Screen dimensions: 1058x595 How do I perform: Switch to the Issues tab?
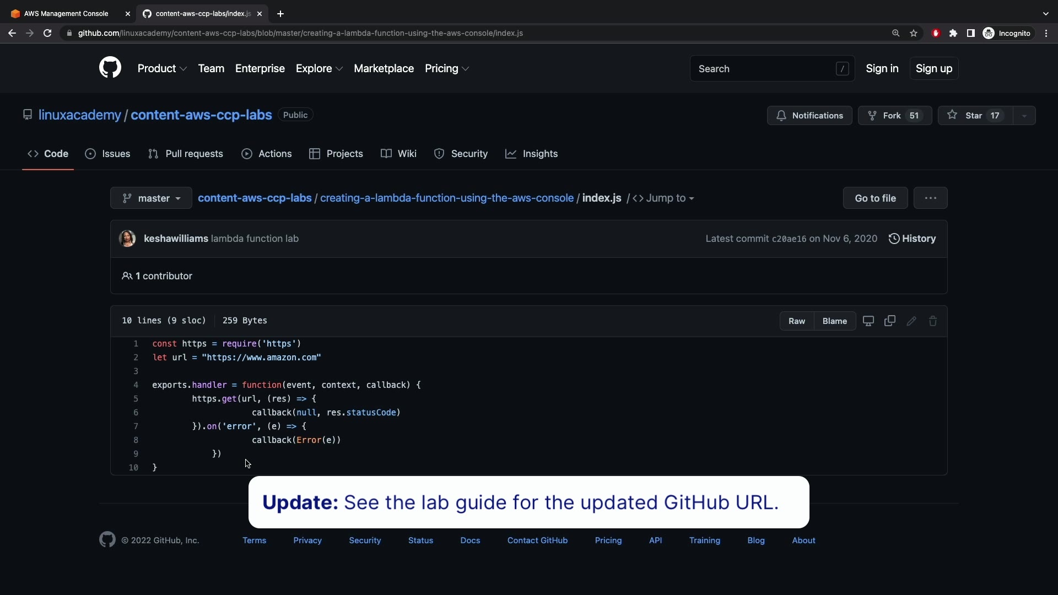click(108, 154)
